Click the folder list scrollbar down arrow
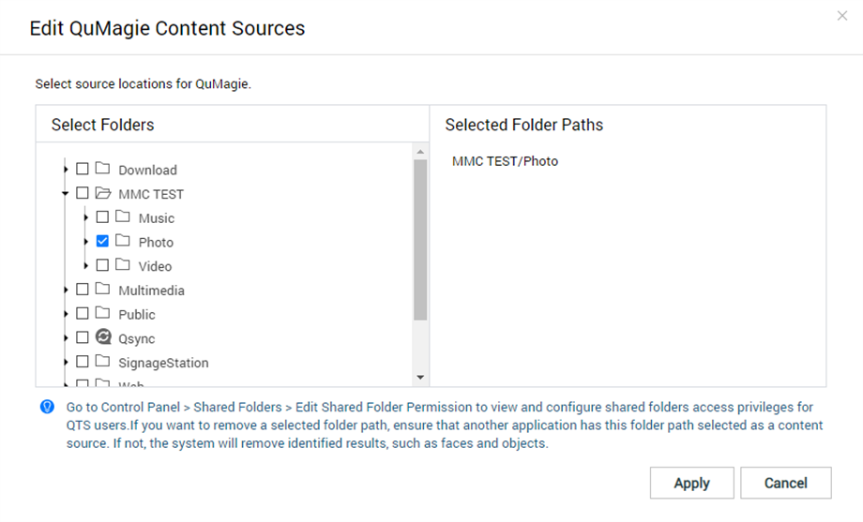The image size is (863, 522). [420, 377]
